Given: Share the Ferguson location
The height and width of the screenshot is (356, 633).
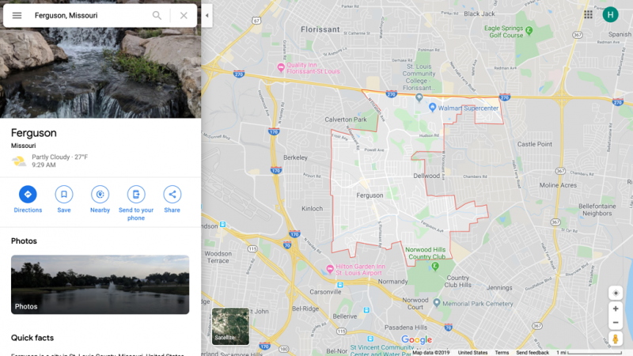Looking at the screenshot, I should [x=172, y=199].
